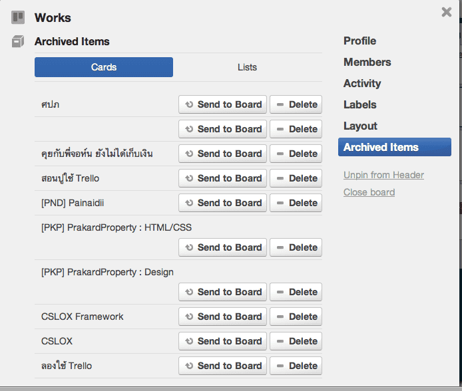
Task: Click the Archived Items heading
Action: [72, 41]
